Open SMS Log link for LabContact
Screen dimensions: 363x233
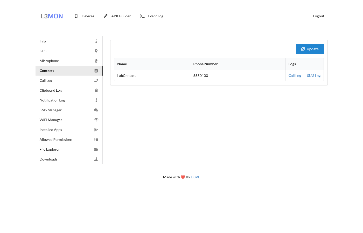coord(314,76)
